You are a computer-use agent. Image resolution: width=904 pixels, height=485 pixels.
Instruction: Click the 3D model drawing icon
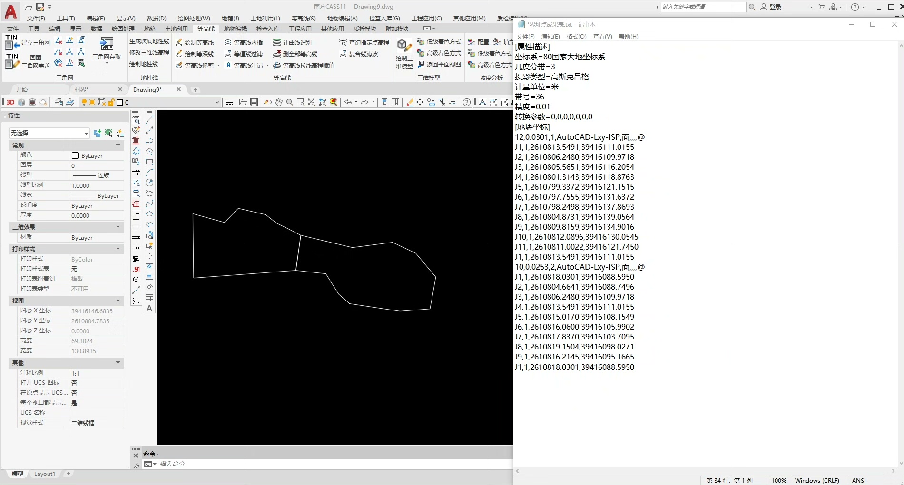pos(404,46)
